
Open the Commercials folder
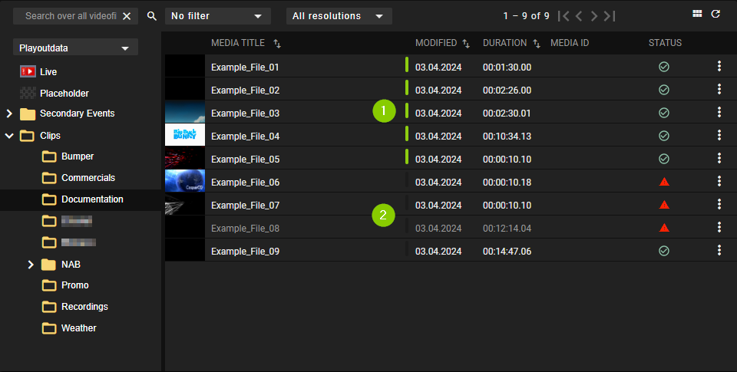88,178
